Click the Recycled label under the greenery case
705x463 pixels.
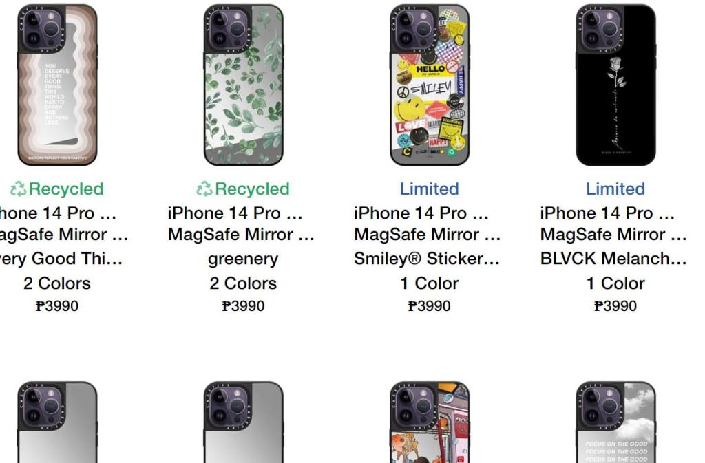click(252, 189)
